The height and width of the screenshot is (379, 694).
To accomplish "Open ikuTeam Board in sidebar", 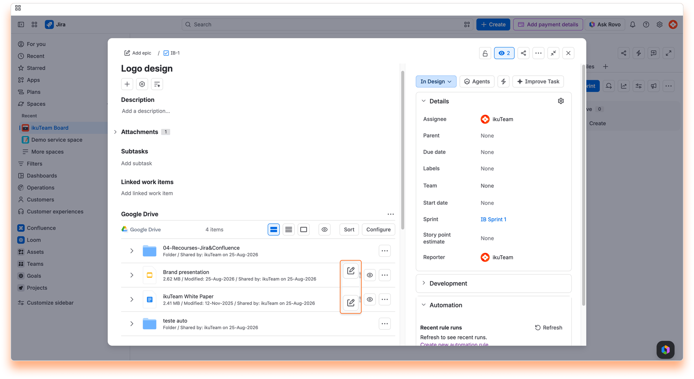I will (x=50, y=128).
